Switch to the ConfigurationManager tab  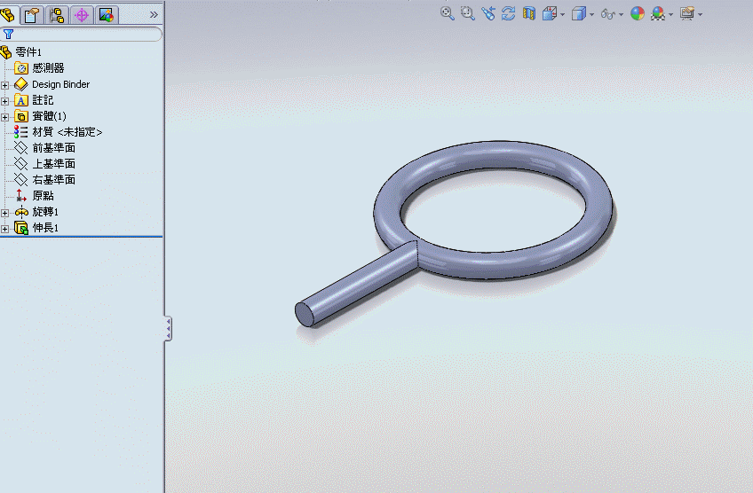click(57, 14)
